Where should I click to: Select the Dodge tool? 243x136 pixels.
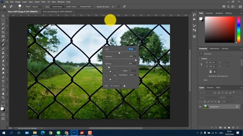pyautogui.click(x=3, y=73)
